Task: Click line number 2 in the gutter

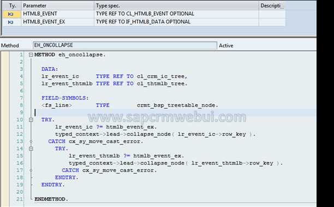Action: coord(21,62)
